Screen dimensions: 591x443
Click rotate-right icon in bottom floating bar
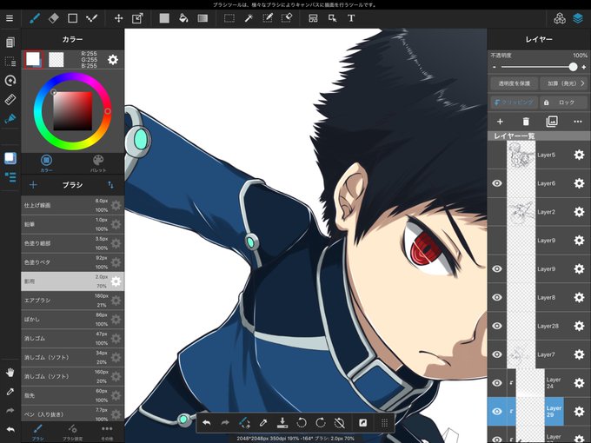point(321,423)
